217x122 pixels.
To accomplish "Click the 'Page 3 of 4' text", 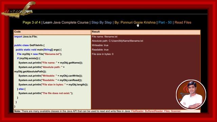I will pos(32,22).
